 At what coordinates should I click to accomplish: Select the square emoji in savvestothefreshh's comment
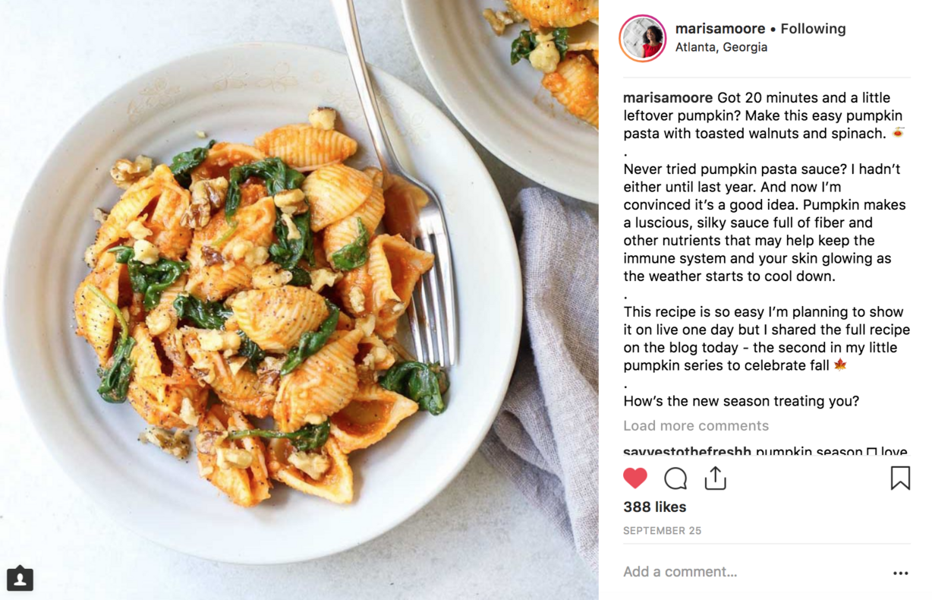tap(871, 452)
